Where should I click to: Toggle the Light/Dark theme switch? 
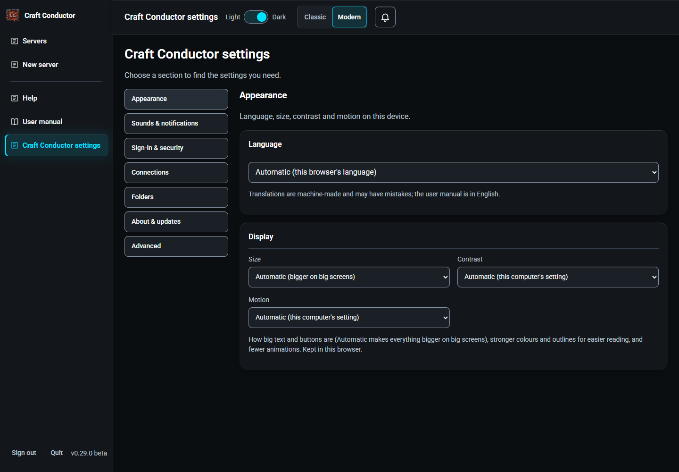click(256, 17)
